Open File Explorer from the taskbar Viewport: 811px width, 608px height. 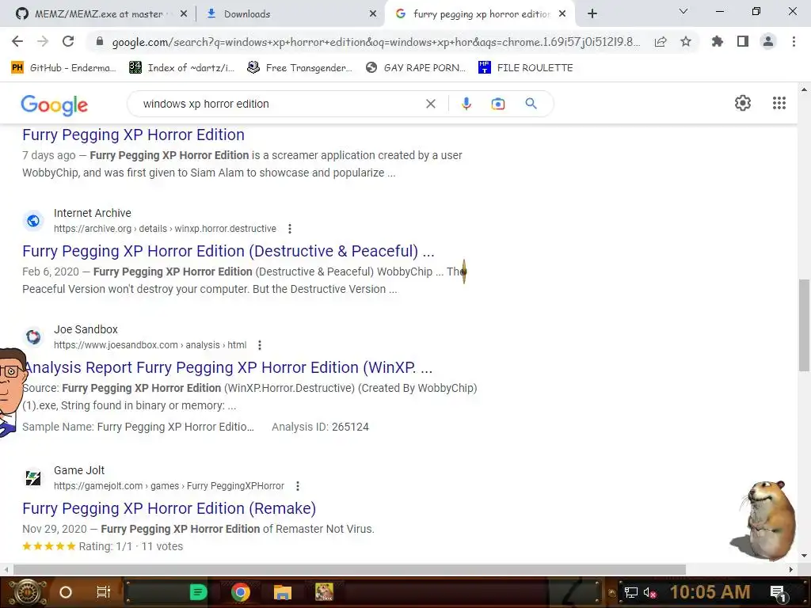point(283,592)
